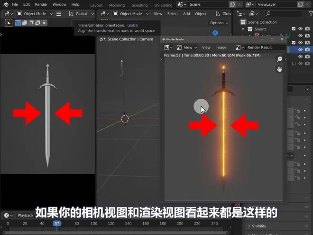
Task: Click the Scene browse icon
Action: (182, 4)
